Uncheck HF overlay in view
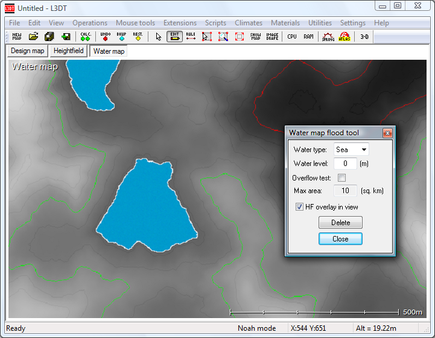This screenshot has width=435, height=338. click(300, 207)
